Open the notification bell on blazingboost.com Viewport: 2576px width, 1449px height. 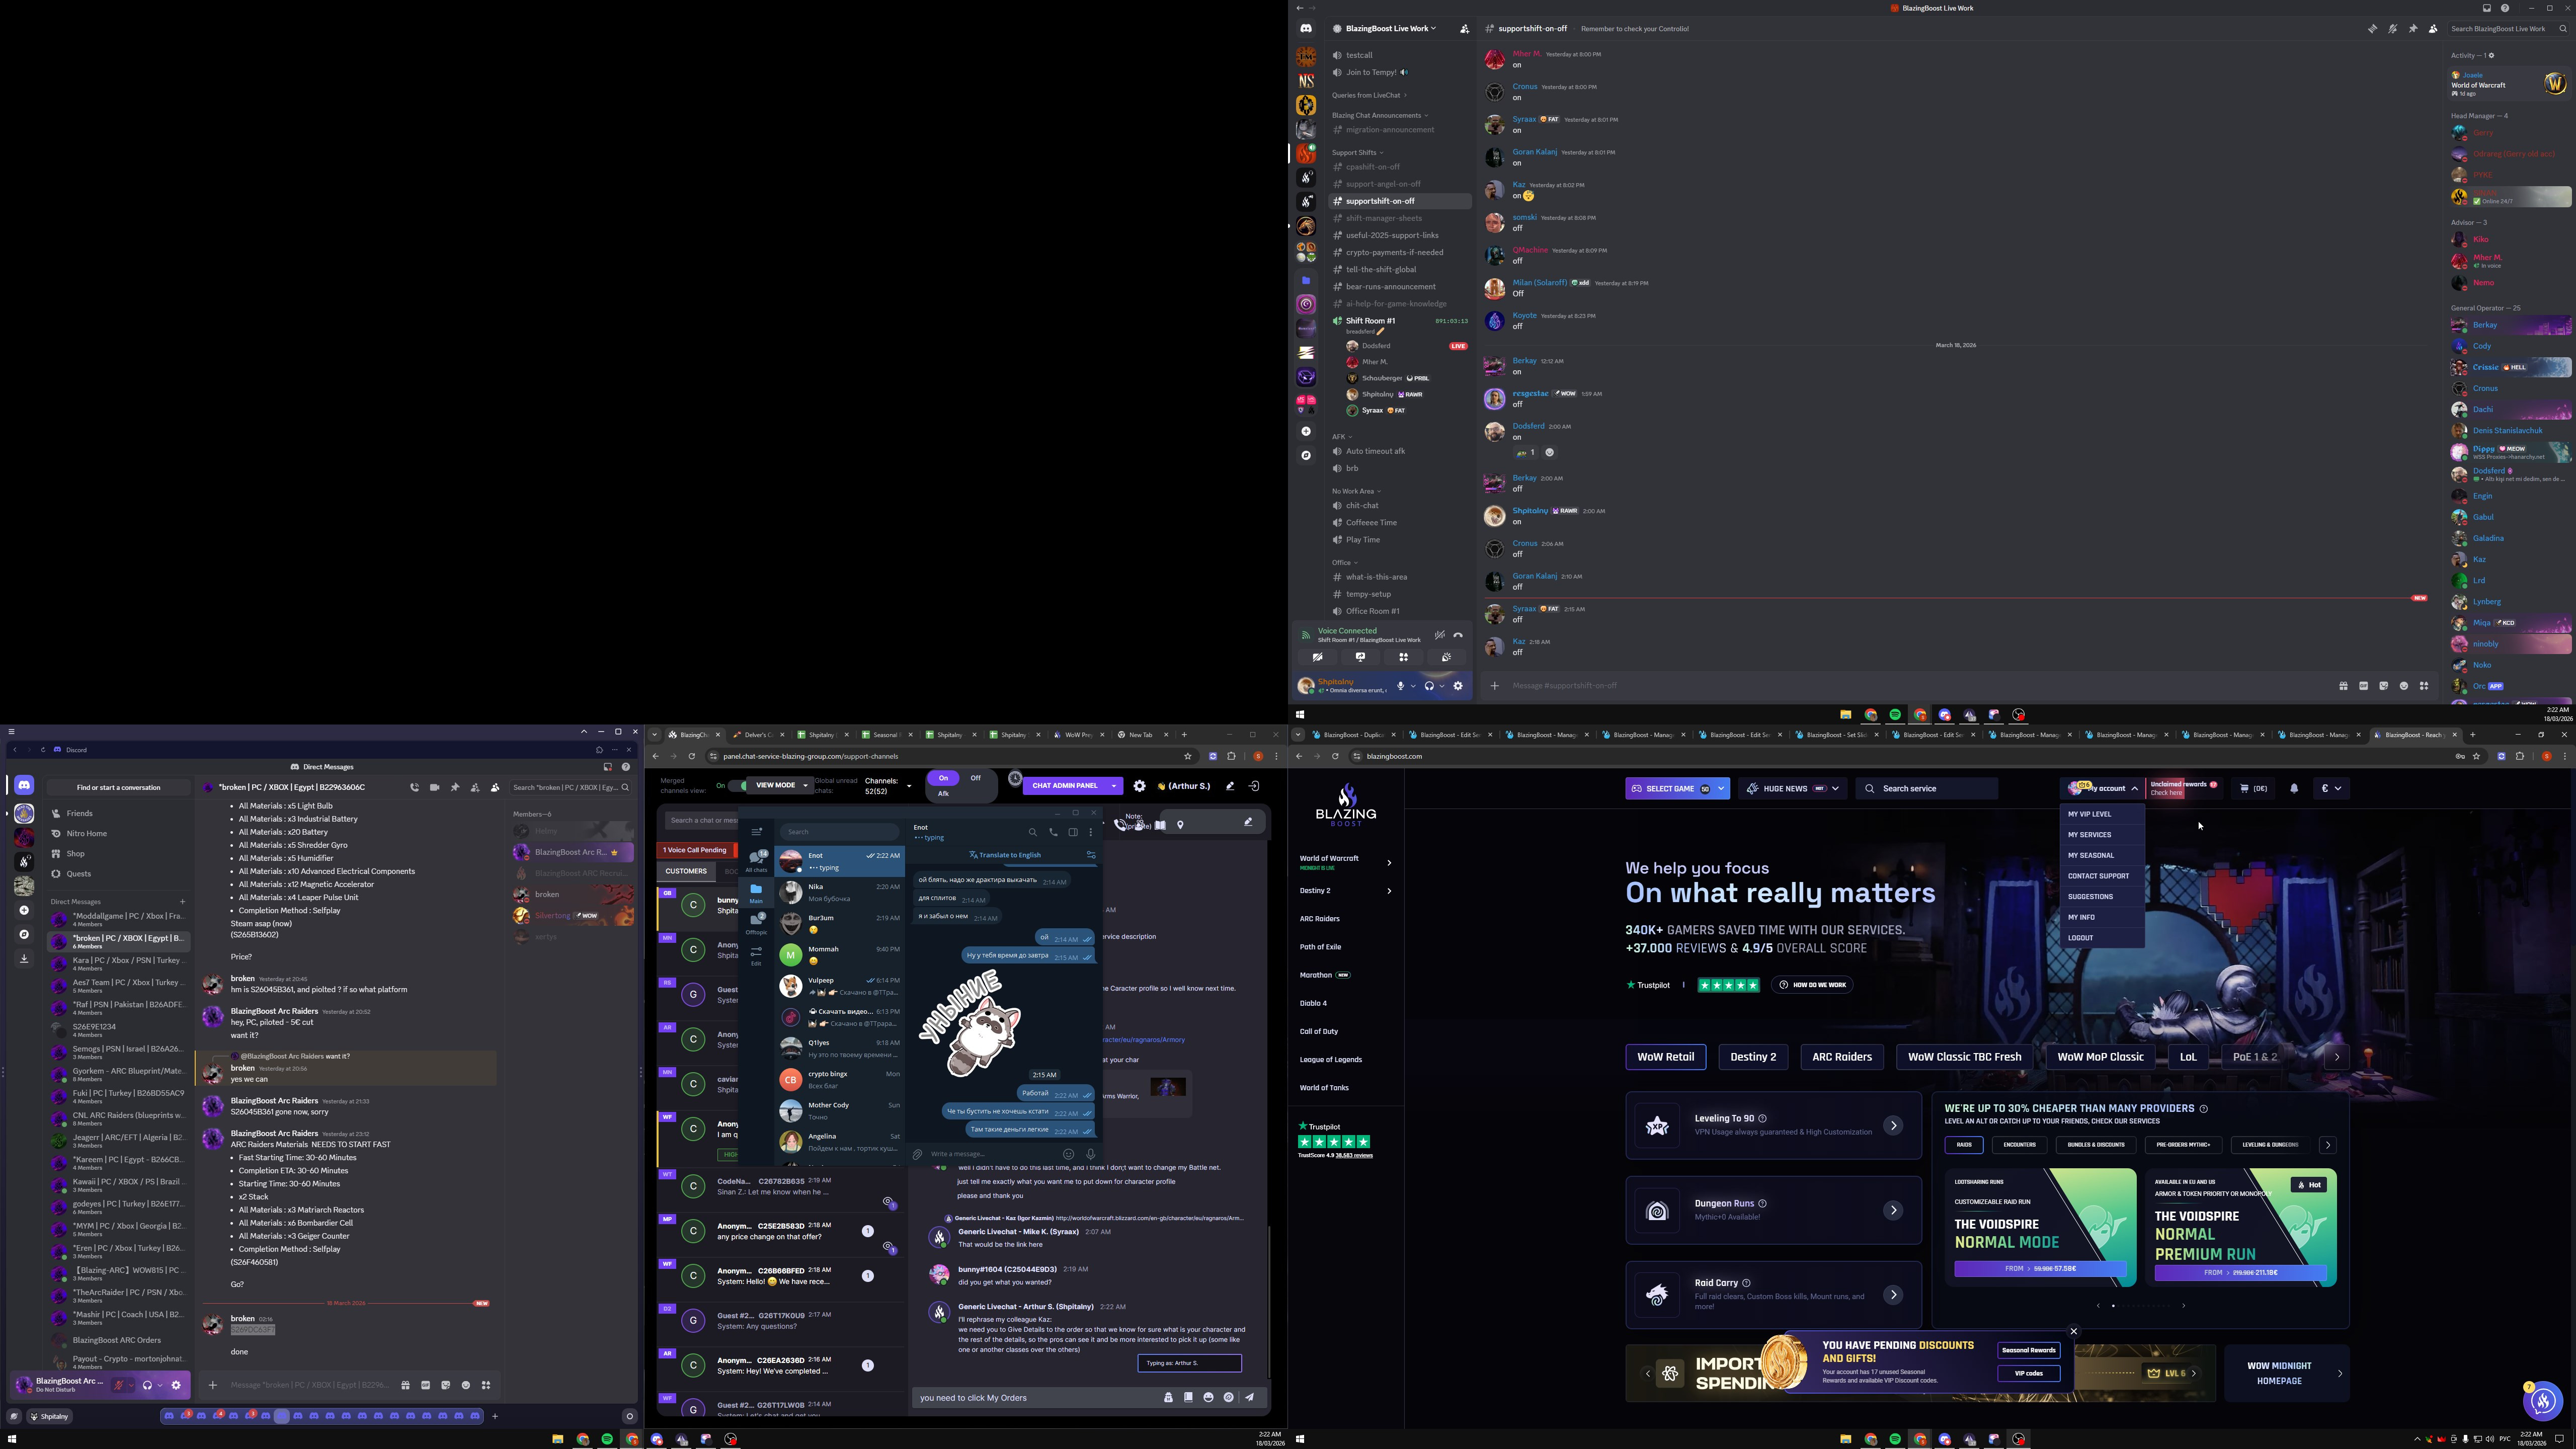click(2294, 788)
